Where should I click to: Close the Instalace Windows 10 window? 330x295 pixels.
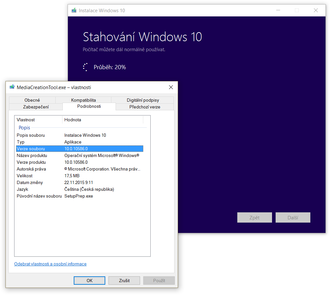click(316, 10)
